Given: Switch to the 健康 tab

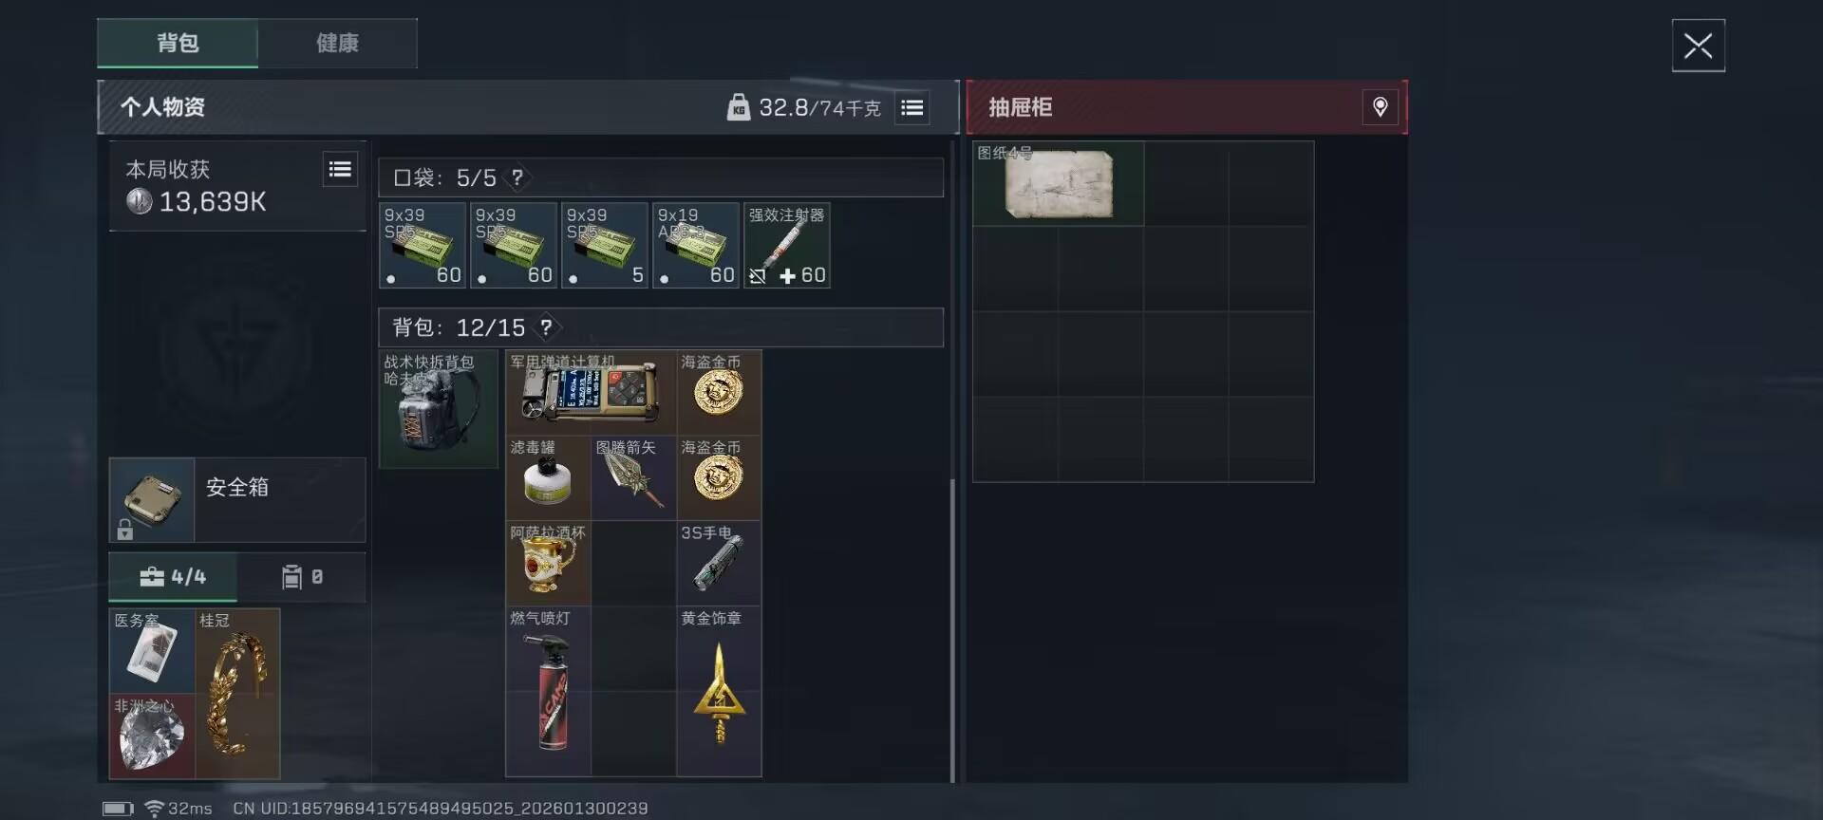Looking at the screenshot, I should click(337, 44).
